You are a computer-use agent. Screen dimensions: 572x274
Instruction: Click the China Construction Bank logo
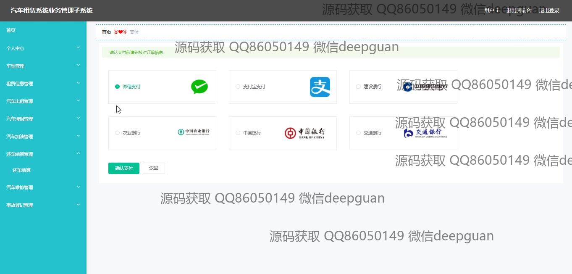click(425, 87)
